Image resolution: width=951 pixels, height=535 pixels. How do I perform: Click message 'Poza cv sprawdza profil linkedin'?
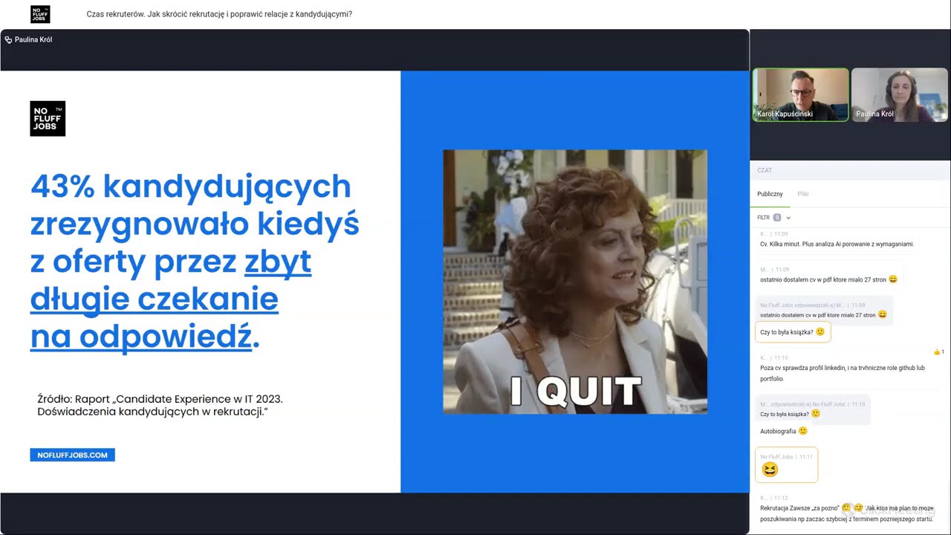pyautogui.click(x=843, y=373)
